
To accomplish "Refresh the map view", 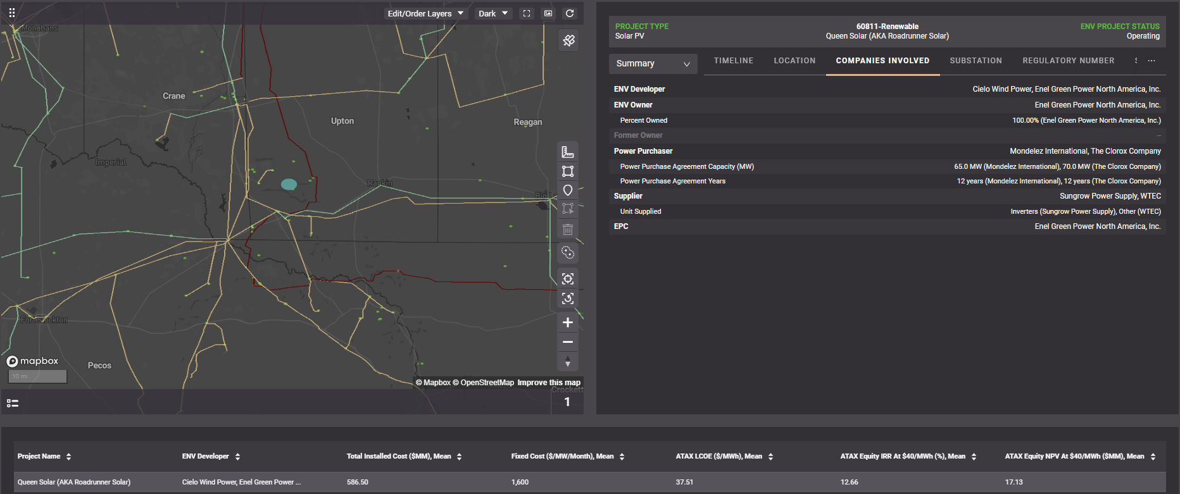I will 570,13.
